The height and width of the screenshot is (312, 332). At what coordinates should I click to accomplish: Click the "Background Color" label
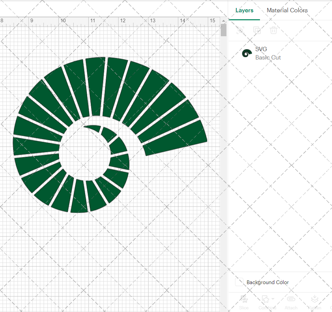(x=267, y=282)
